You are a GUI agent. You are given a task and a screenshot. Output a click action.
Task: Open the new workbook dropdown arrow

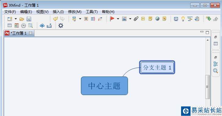pyautogui.click(x=16, y=19)
